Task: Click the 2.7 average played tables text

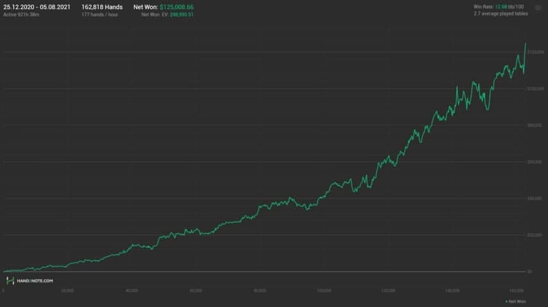Action: tap(501, 13)
